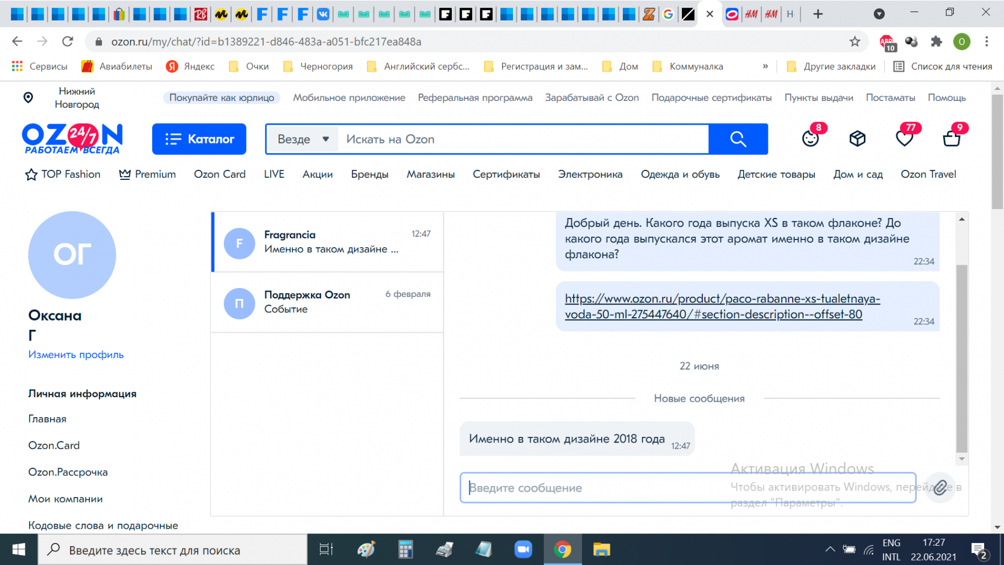Image resolution: width=1004 pixels, height=565 pixels.
Task: Show hidden system tray icons
Action: tap(830, 550)
